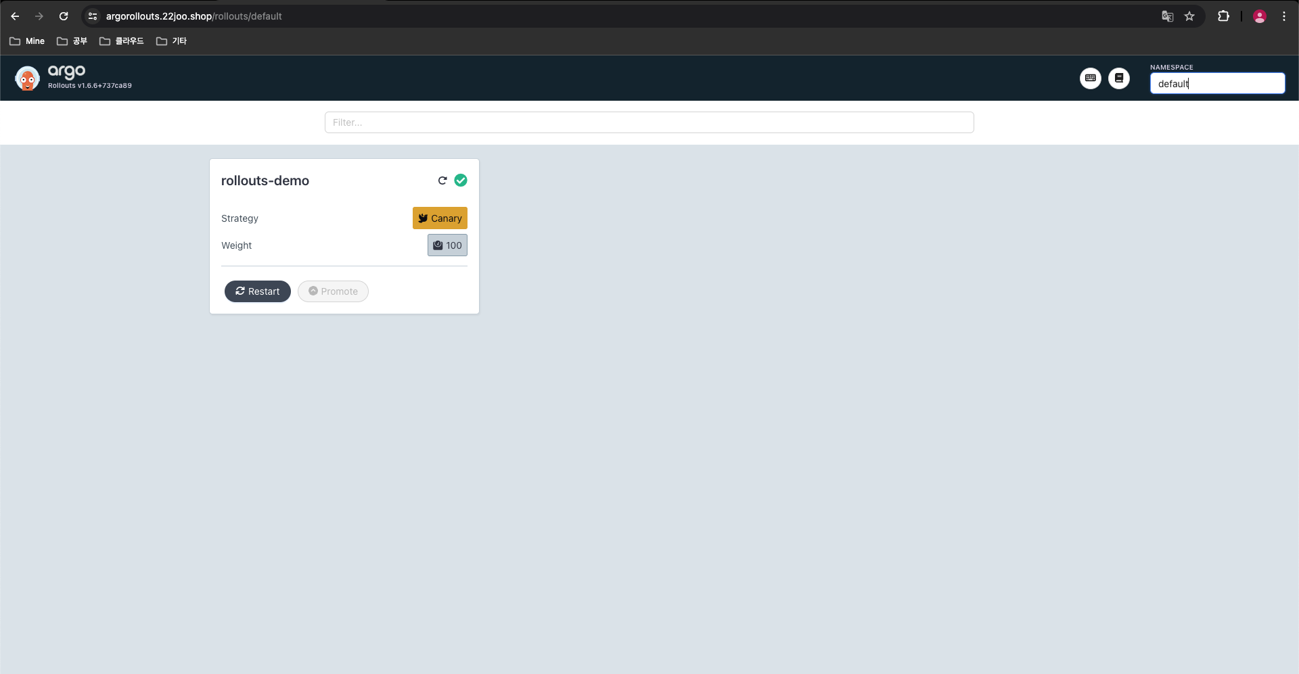Click the Weight label text
This screenshot has height=674, width=1299.
pyautogui.click(x=236, y=245)
